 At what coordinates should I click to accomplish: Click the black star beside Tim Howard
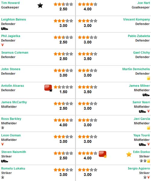coord(40,5)
